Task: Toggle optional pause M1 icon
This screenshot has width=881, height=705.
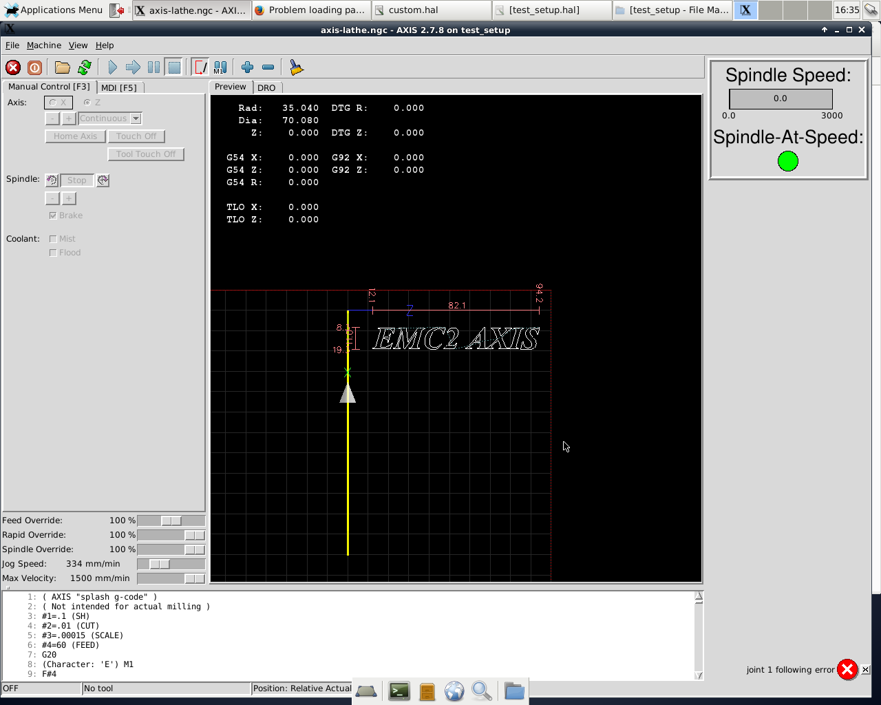Action: click(220, 67)
